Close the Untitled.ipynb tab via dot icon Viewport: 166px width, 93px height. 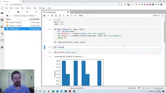(68, 12)
